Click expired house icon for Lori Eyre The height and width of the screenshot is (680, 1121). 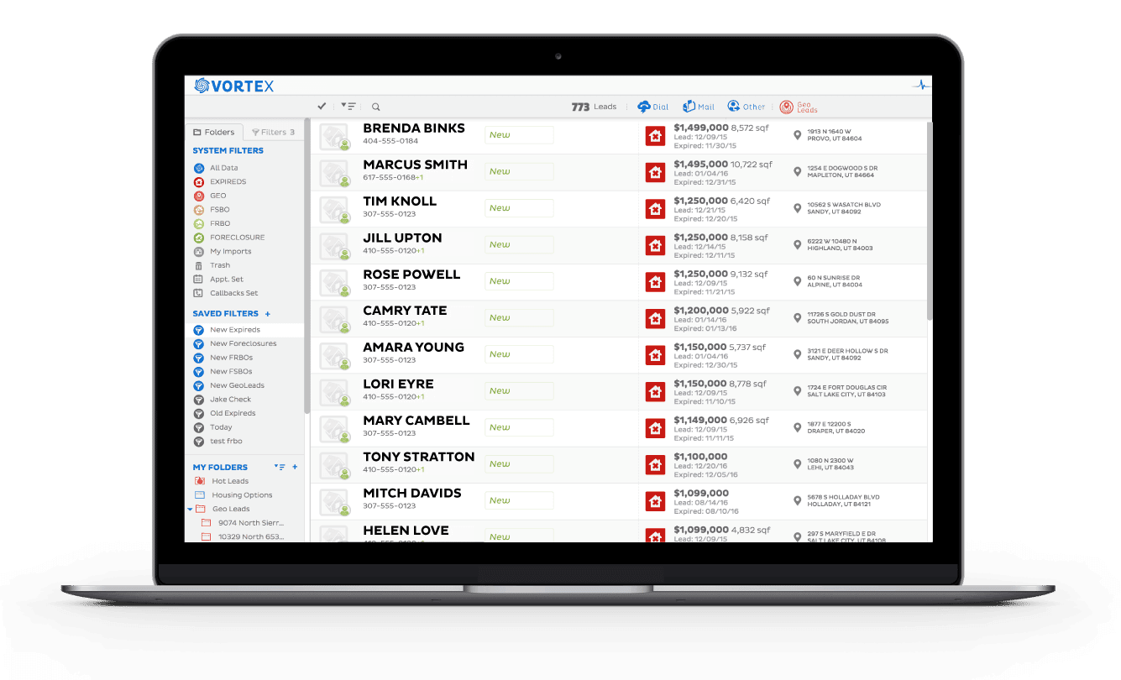(x=655, y=391)
